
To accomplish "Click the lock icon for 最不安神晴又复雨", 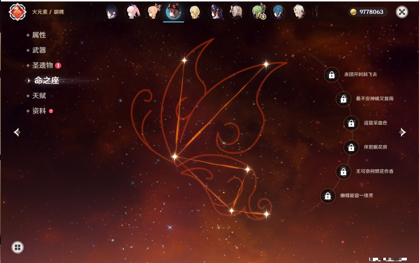I will (x=343, y=99).
